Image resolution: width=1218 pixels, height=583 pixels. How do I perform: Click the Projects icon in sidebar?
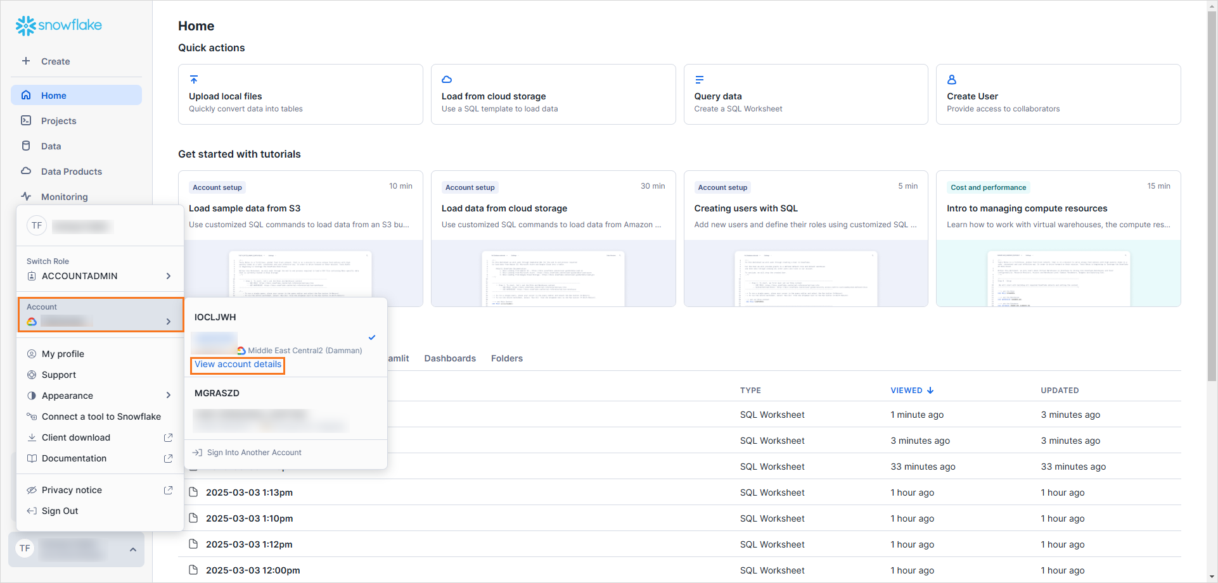tap(26, 120)
